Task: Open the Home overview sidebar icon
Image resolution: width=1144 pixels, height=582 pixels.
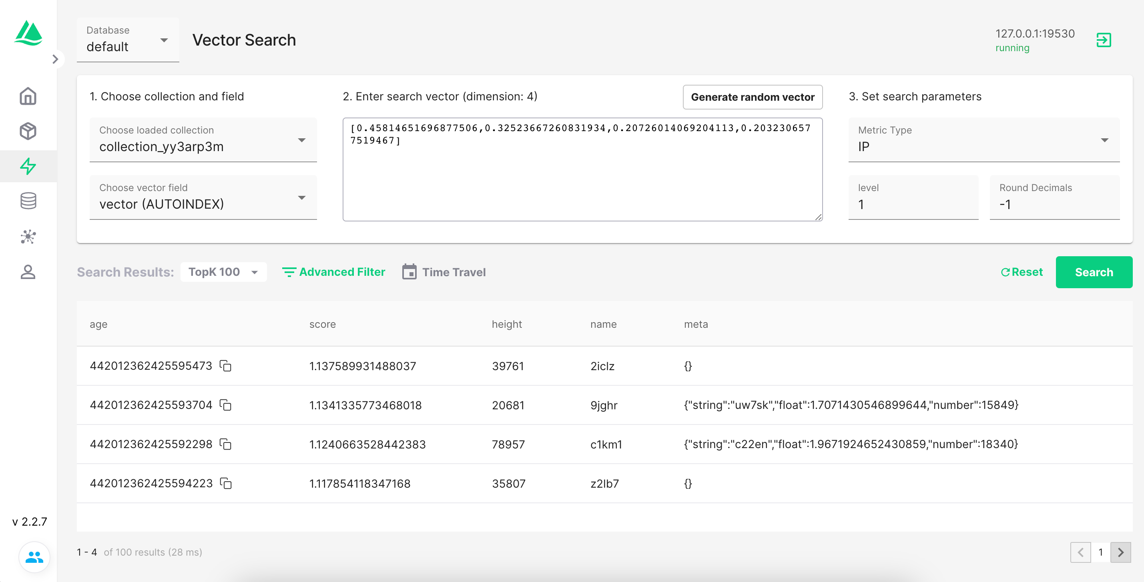Action: [28, 96]
